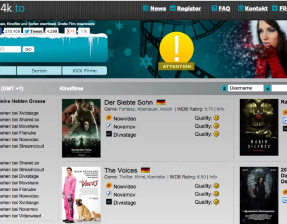
Task: Click the German flag next to The Voices
Action: (x=145, y=170)
